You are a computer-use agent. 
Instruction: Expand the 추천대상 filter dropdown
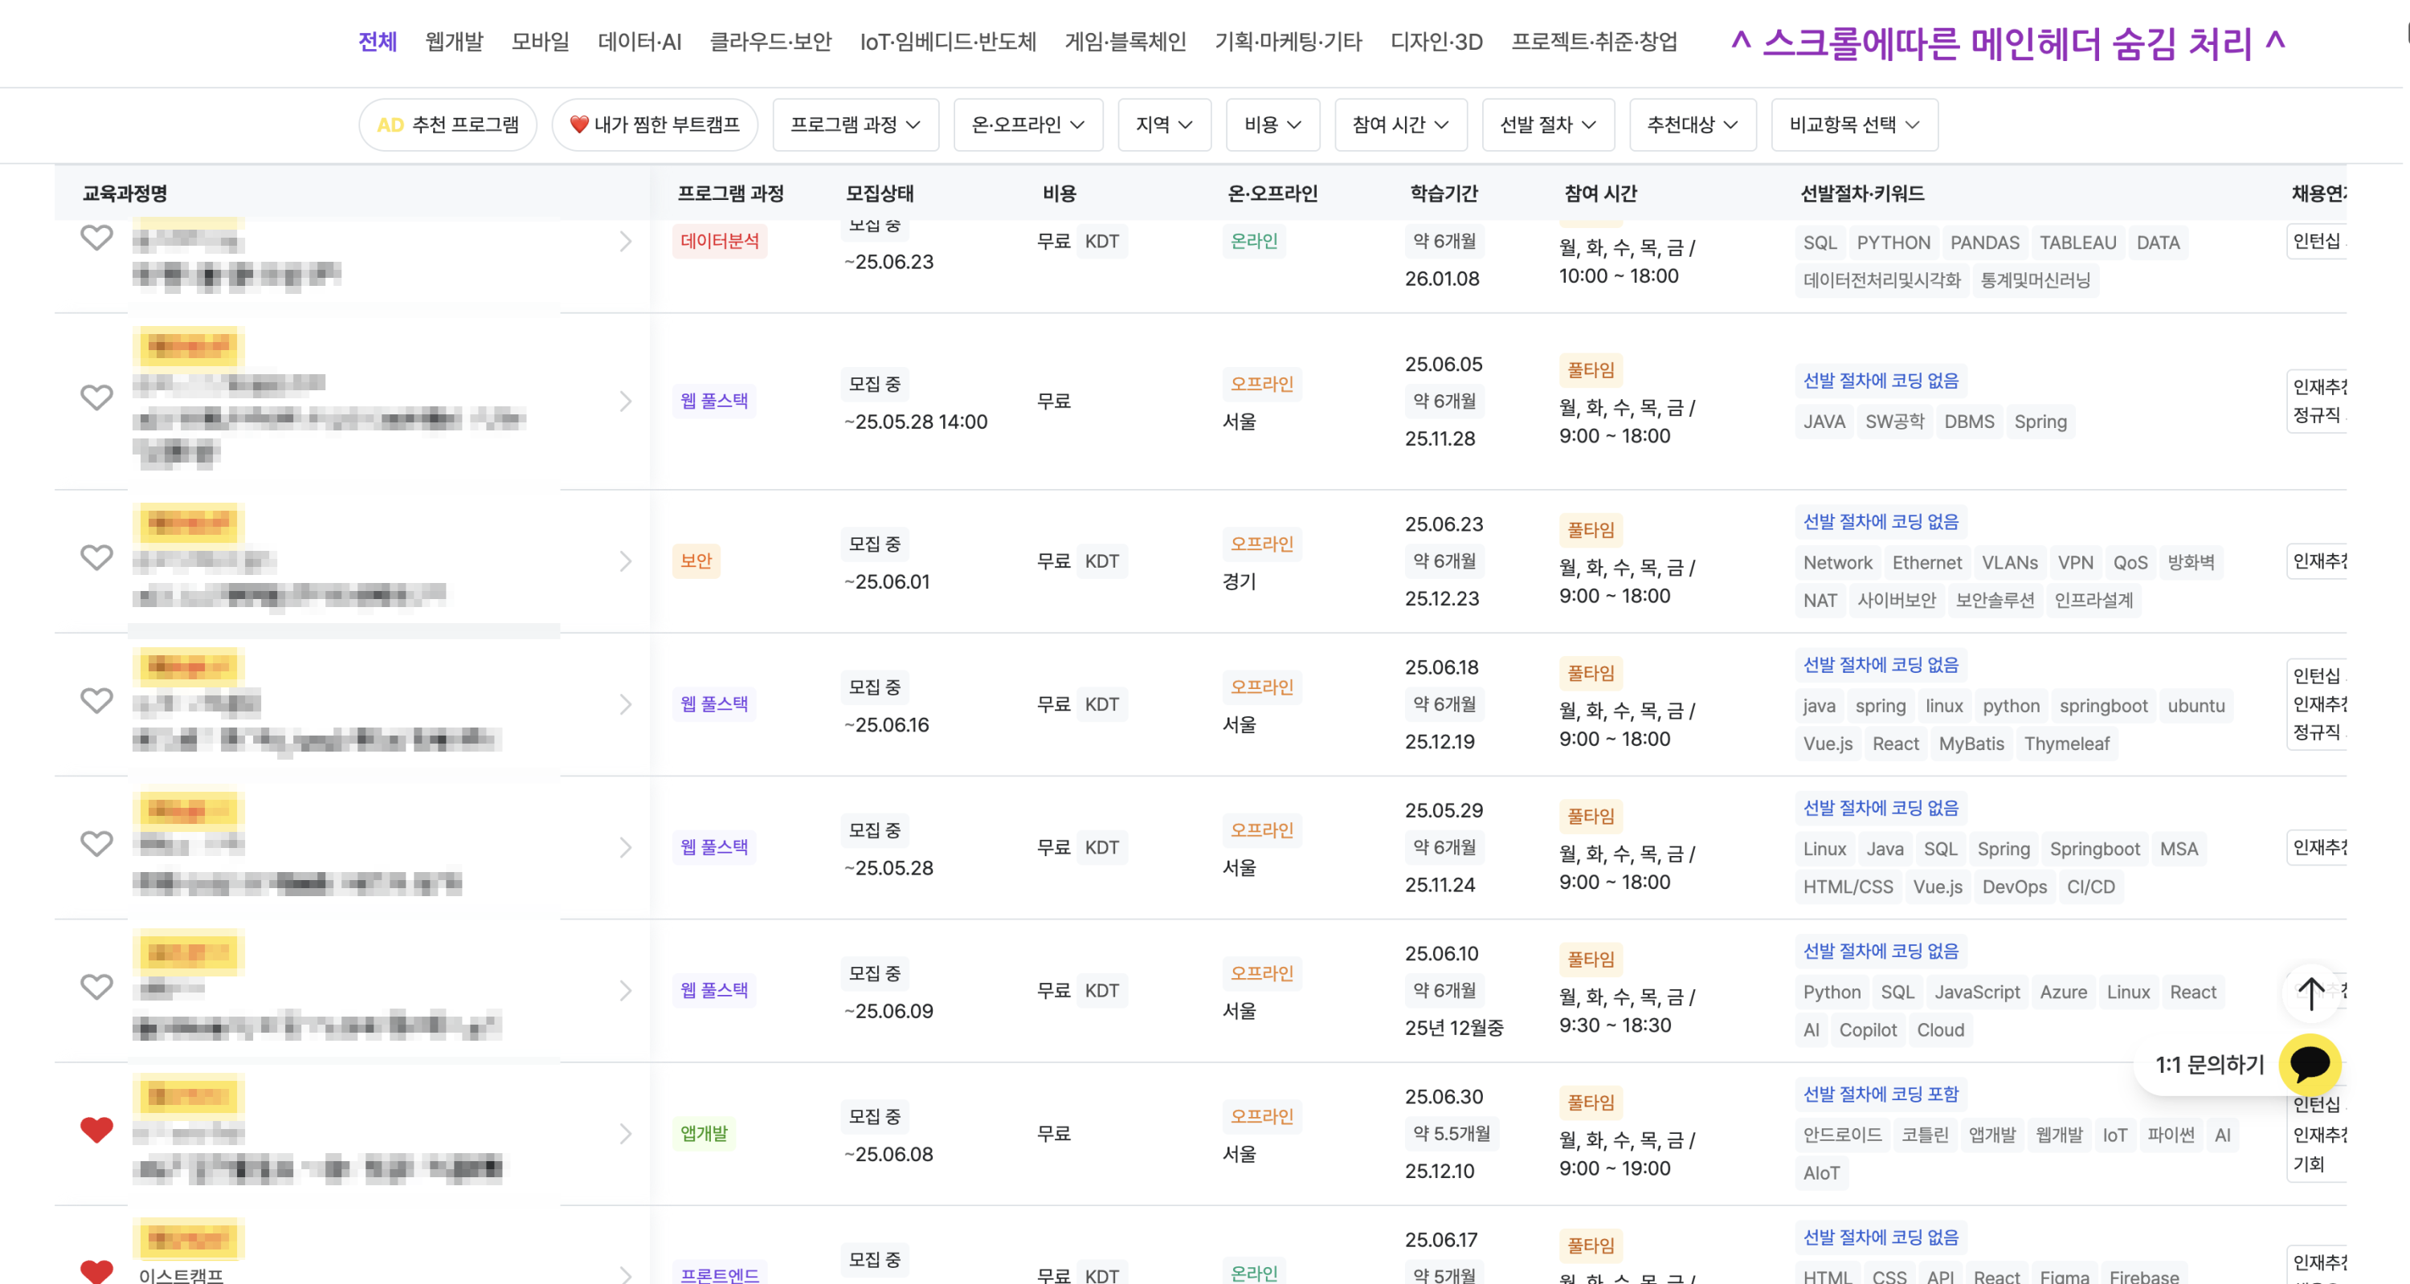coord(1693,124)
